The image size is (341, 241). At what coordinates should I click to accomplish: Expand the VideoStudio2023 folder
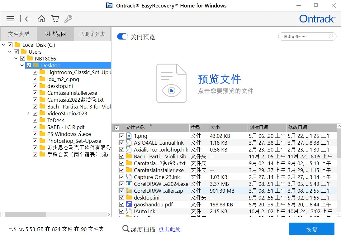pos(28,113)
